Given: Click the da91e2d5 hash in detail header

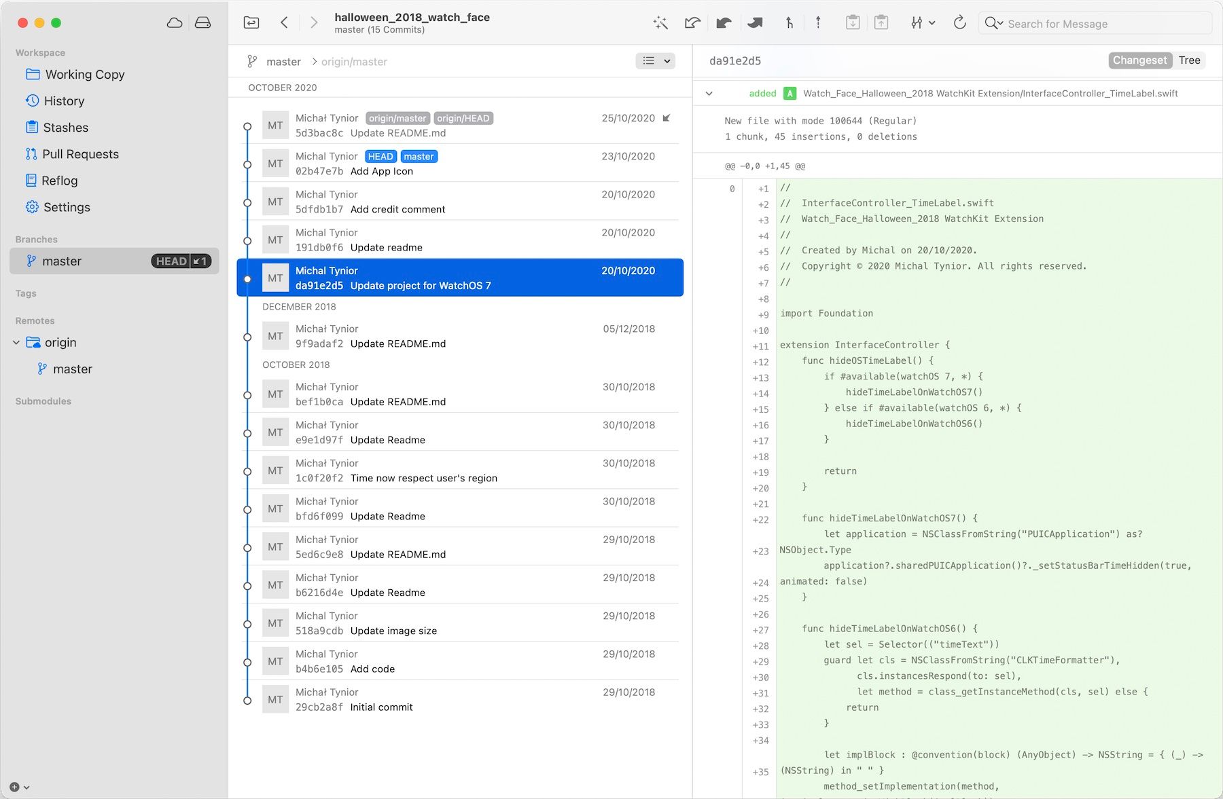Looking at the screenshot, I should point(735,60).
